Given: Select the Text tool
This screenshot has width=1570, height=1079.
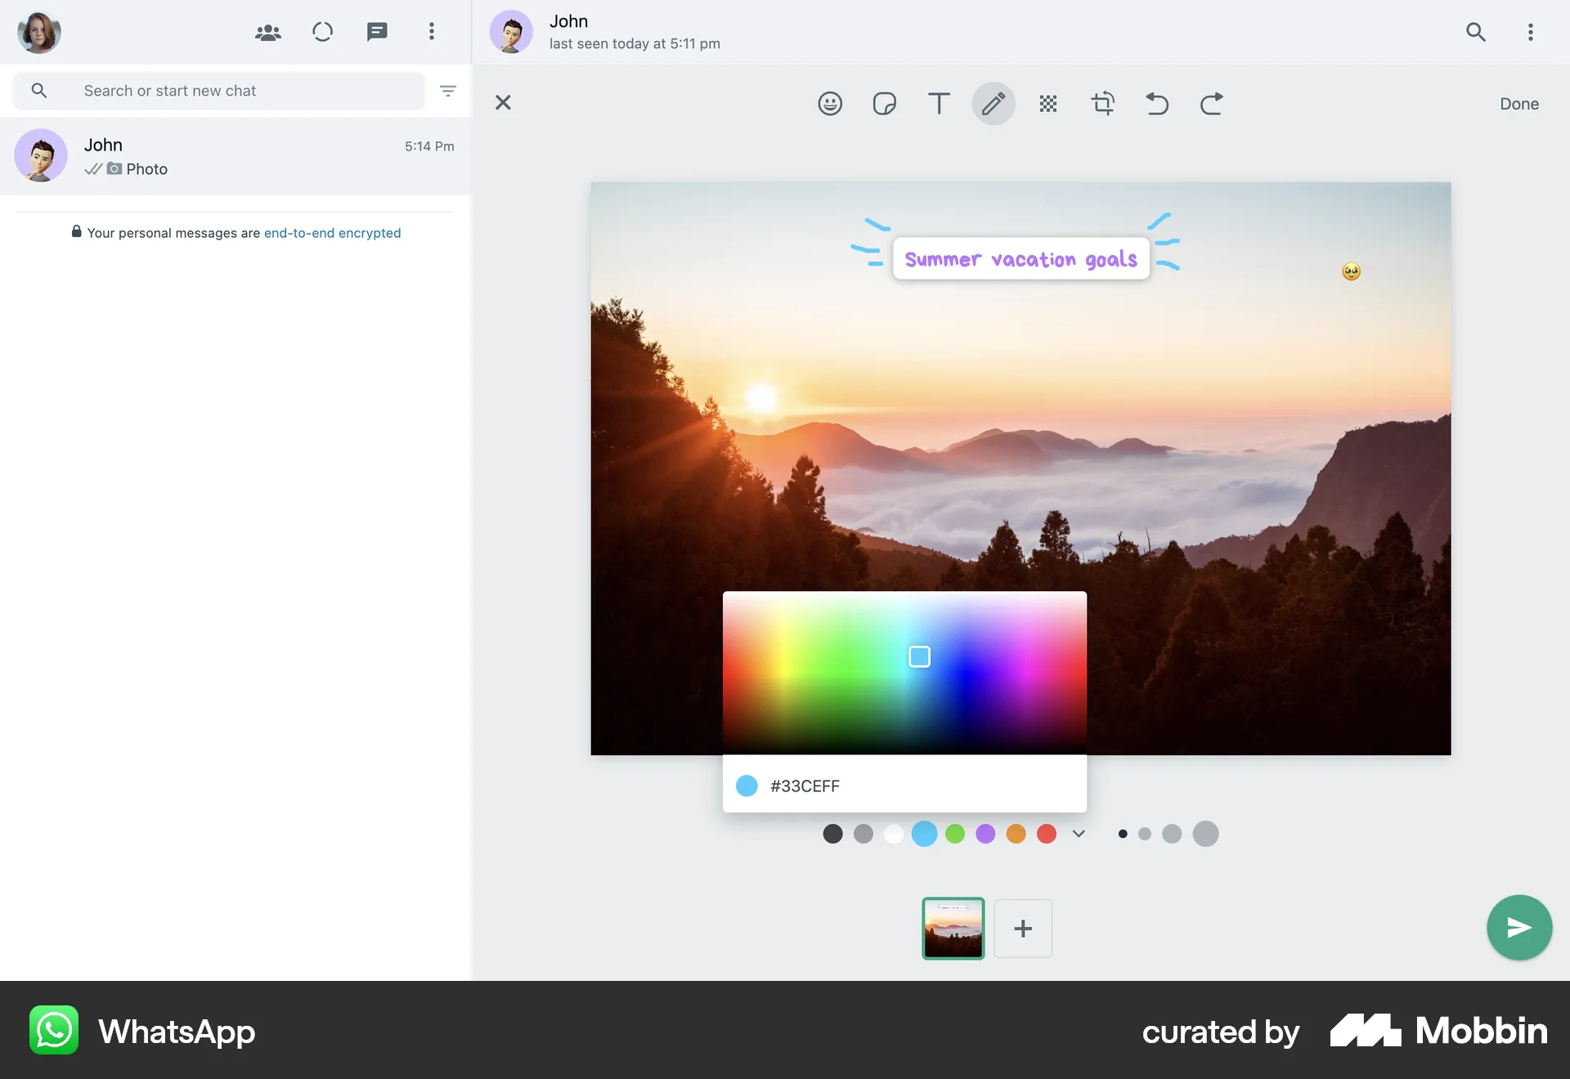Looking at the screenshot, I should point(938,103).
